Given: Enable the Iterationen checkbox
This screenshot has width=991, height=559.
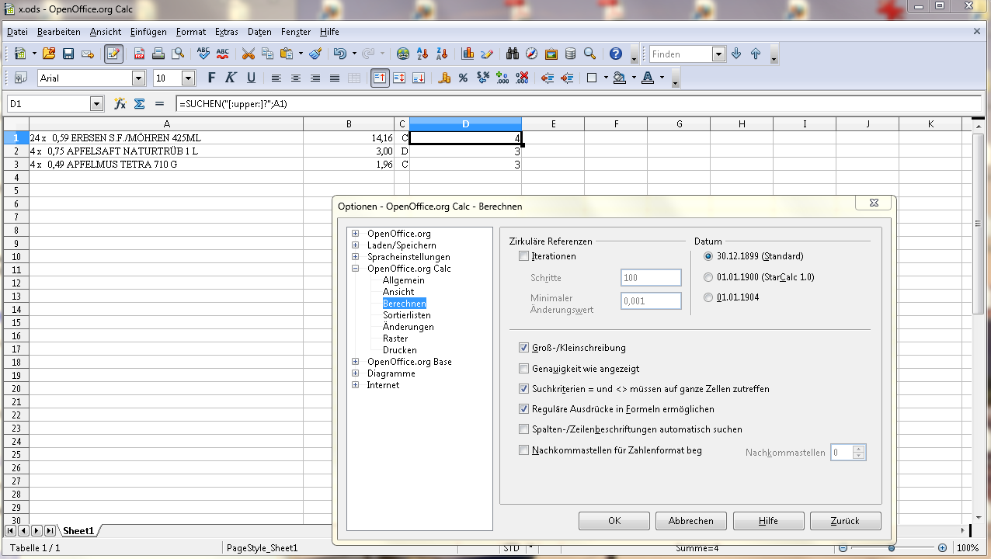Looking at the screenshot, I should 523,256.
